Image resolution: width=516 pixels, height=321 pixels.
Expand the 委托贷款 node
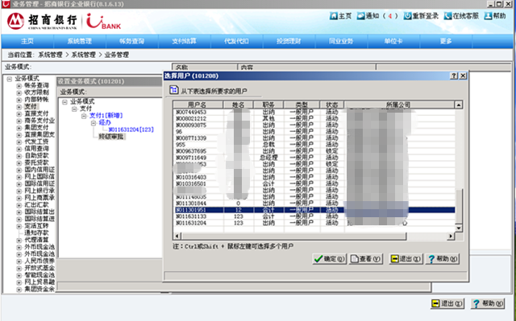click(x=19, y=163)
